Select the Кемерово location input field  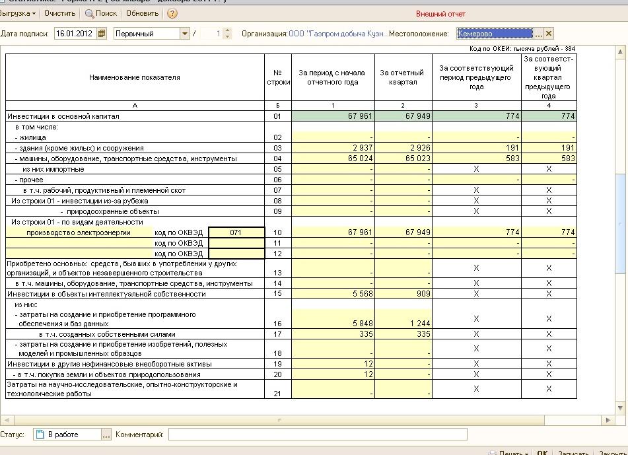[495, 34]
